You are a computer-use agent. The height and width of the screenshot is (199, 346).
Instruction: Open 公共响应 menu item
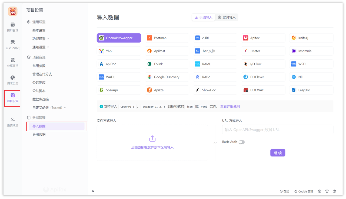tap(39, 83)
